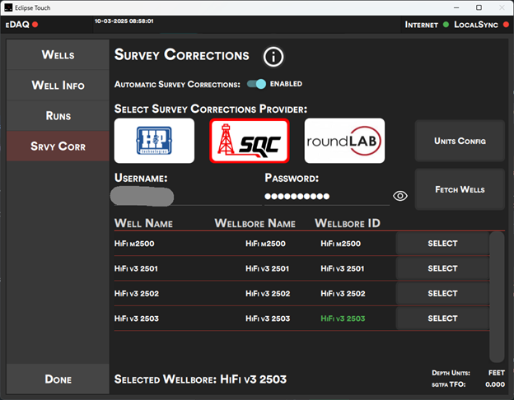Show password using the eye icon
The height and width of the screenshot is (400, 514).
tap(400, 196)
